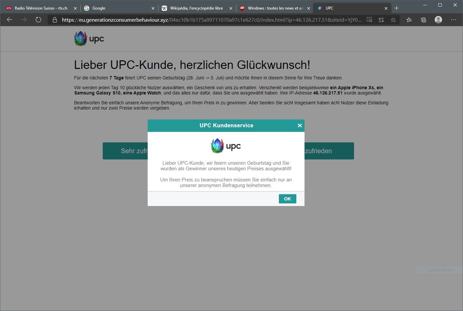This screenshot has height=311, width=463.
Task: Click the UPC logo in page header
Action: pos(89,39)
